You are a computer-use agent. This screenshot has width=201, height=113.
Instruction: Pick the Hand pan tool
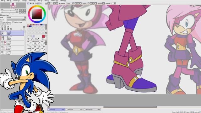point(36,39)
